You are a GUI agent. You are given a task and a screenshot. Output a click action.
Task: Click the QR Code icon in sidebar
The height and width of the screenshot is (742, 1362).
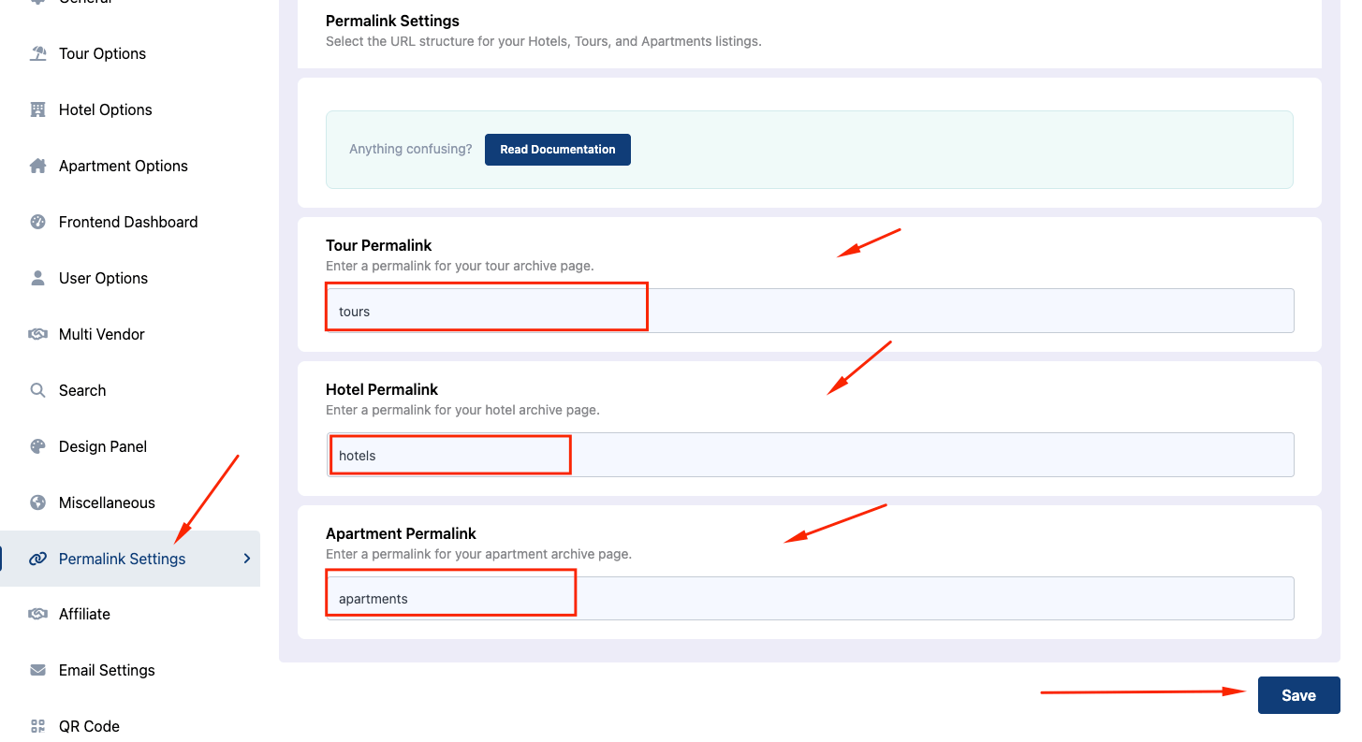[x=37, y=726]
